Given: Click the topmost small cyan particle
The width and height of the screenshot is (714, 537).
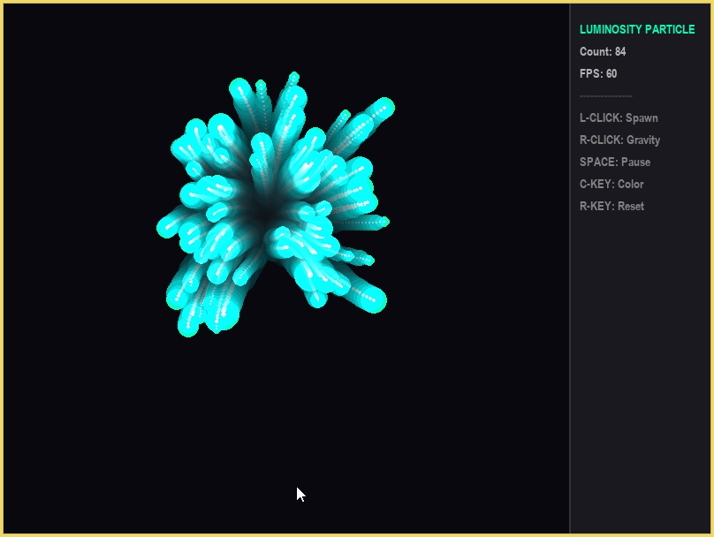Looking at the screenshot, I should [x=293, y=77].
